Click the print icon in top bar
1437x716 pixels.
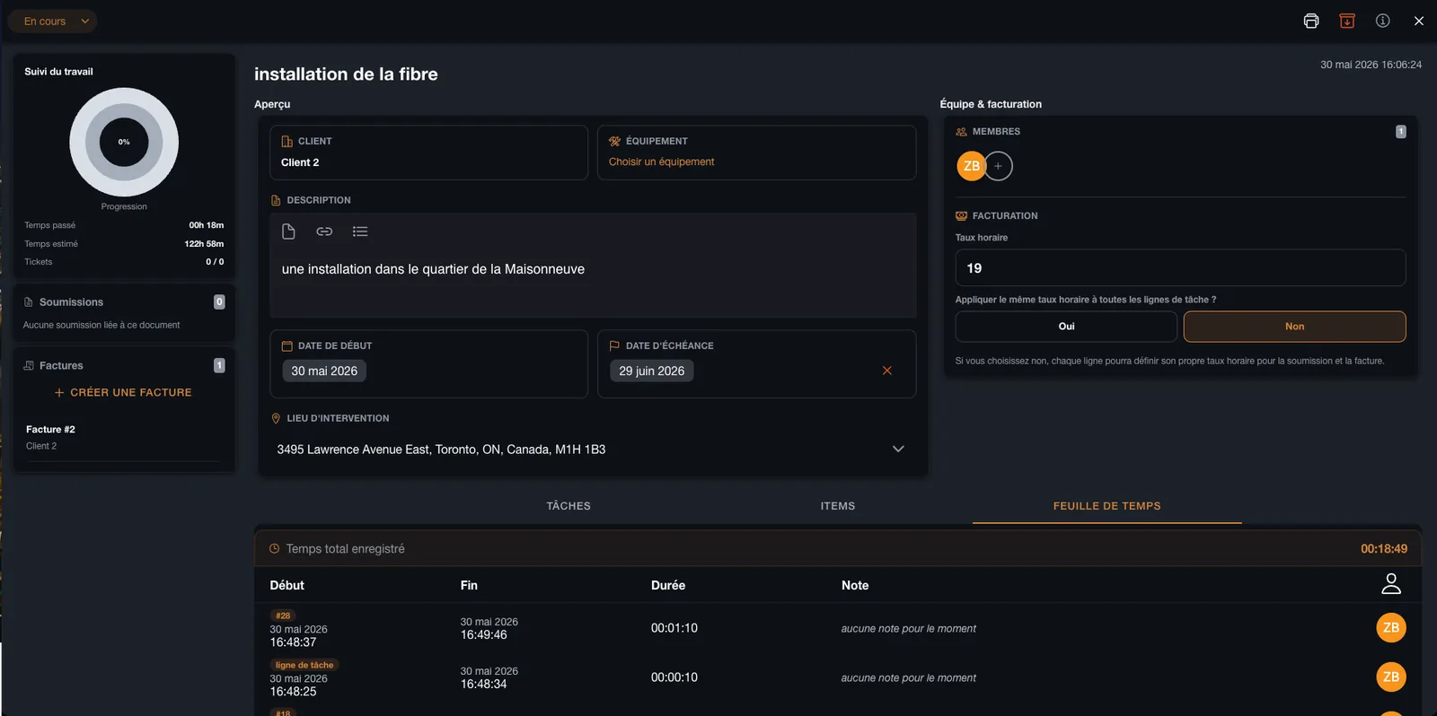coord(1311,21)
